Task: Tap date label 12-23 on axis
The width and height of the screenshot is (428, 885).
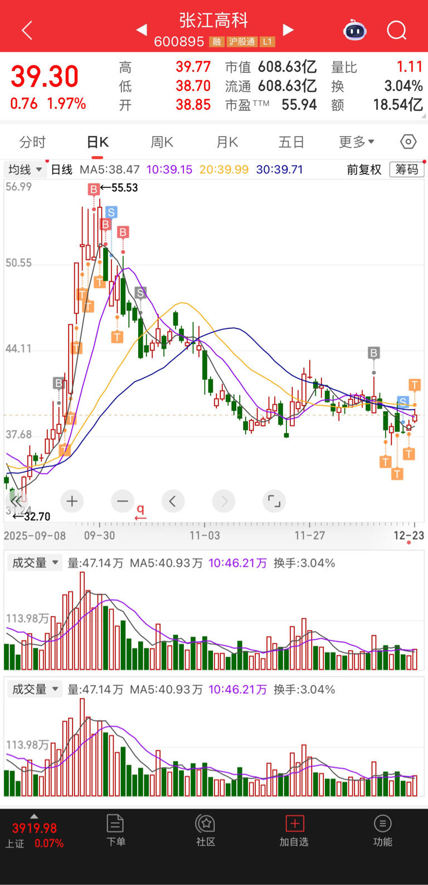Action: (x=408, y=535)
